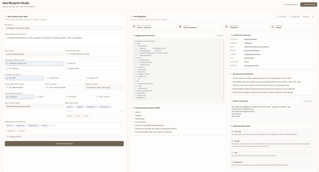Select SQLite data storage
This screenshot has height=172, width=319.
click(49, 97)
